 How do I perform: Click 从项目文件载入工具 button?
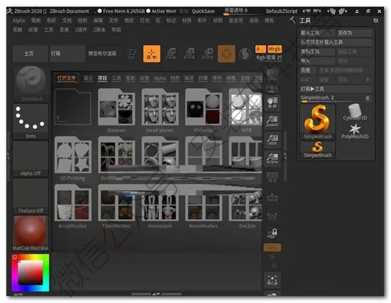coord(336,42)
